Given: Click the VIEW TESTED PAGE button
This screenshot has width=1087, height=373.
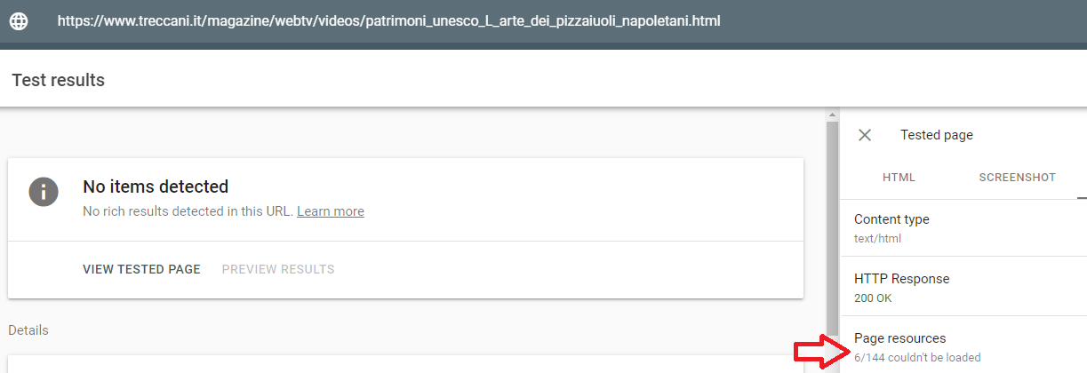Looking at the screenshot, I should (x=141, y=269).
